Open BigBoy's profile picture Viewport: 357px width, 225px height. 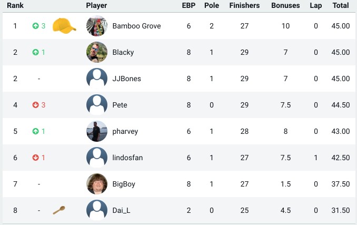pos(97,184)
